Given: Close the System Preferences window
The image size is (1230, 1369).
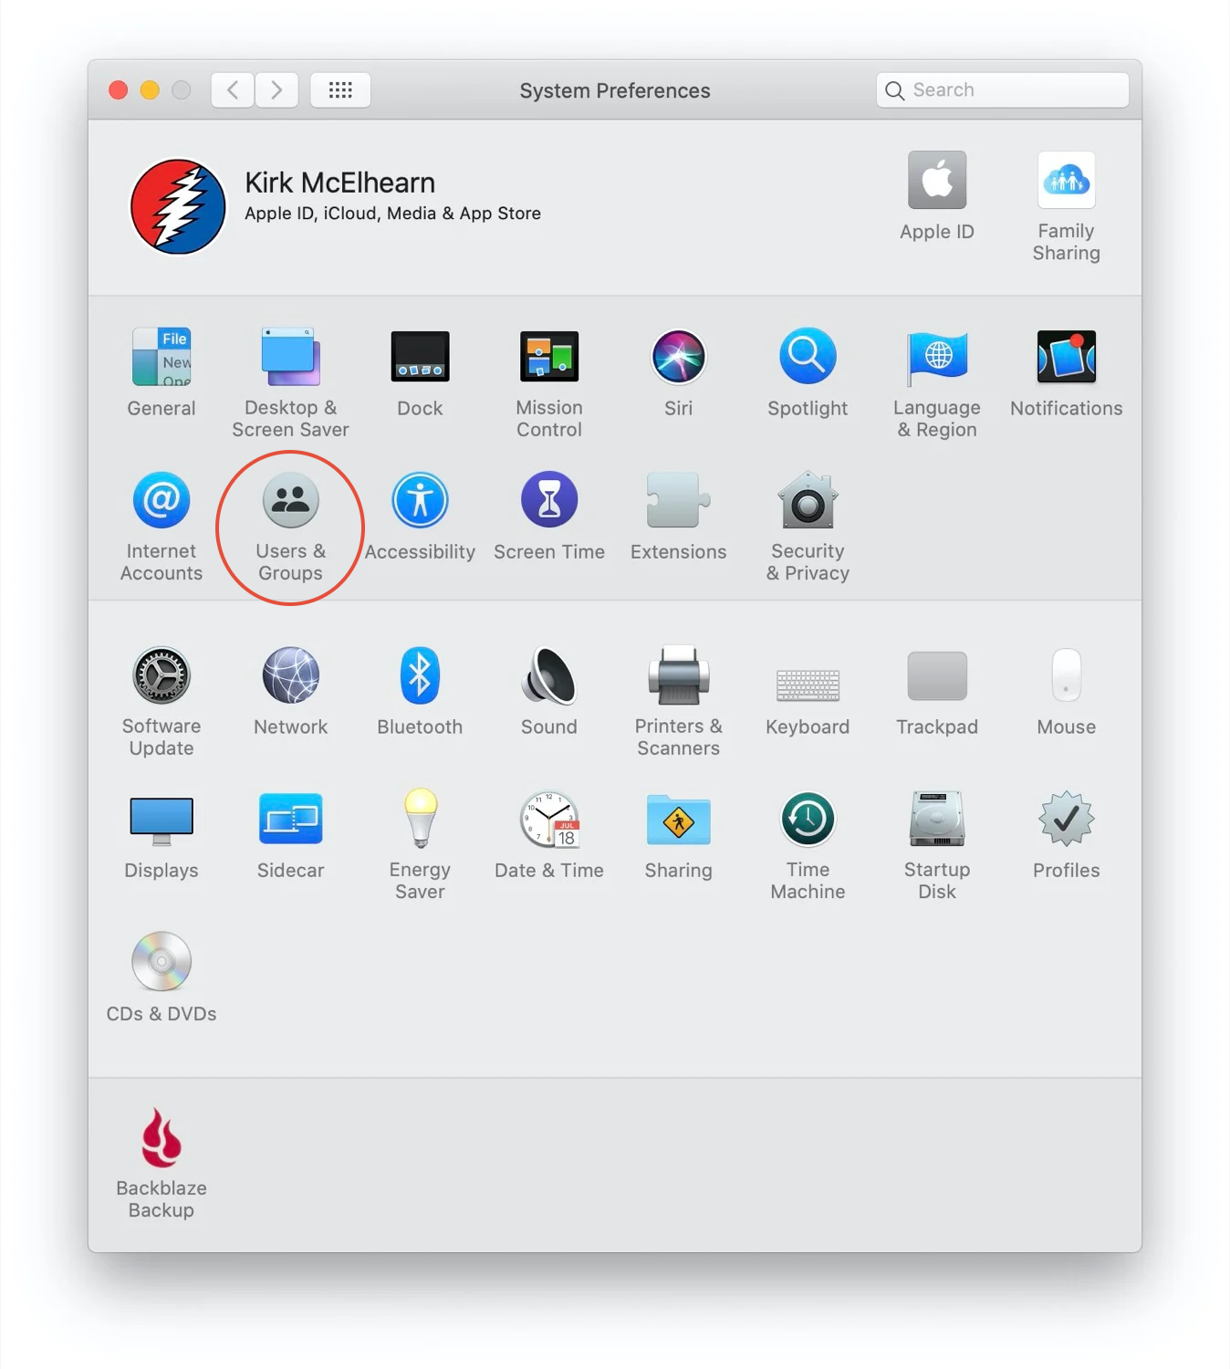Looking at the screenshot, I should pos(119,89).
